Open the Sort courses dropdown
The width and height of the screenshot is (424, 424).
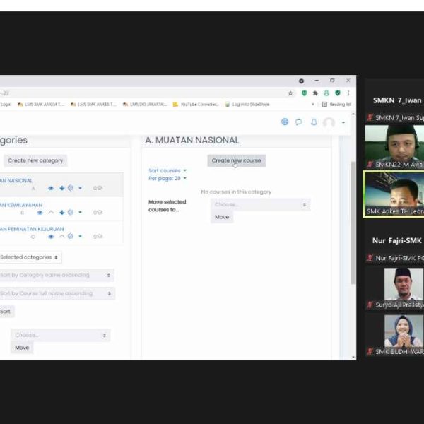coord(167,170)
